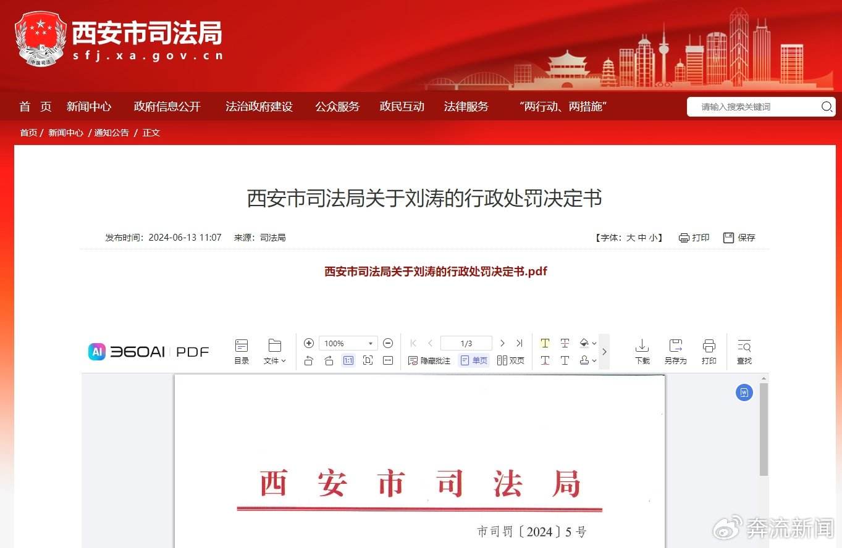Toggle 隐藏批注 hide annotations
The image size is (842, 548).
(429, 360)
